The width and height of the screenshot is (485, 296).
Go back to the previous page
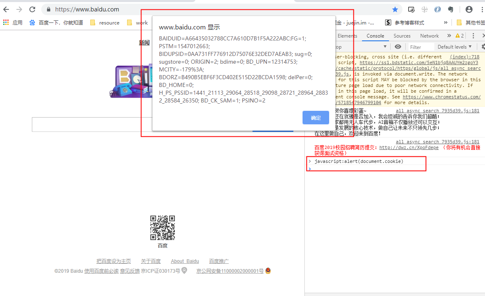click(6, 9)
